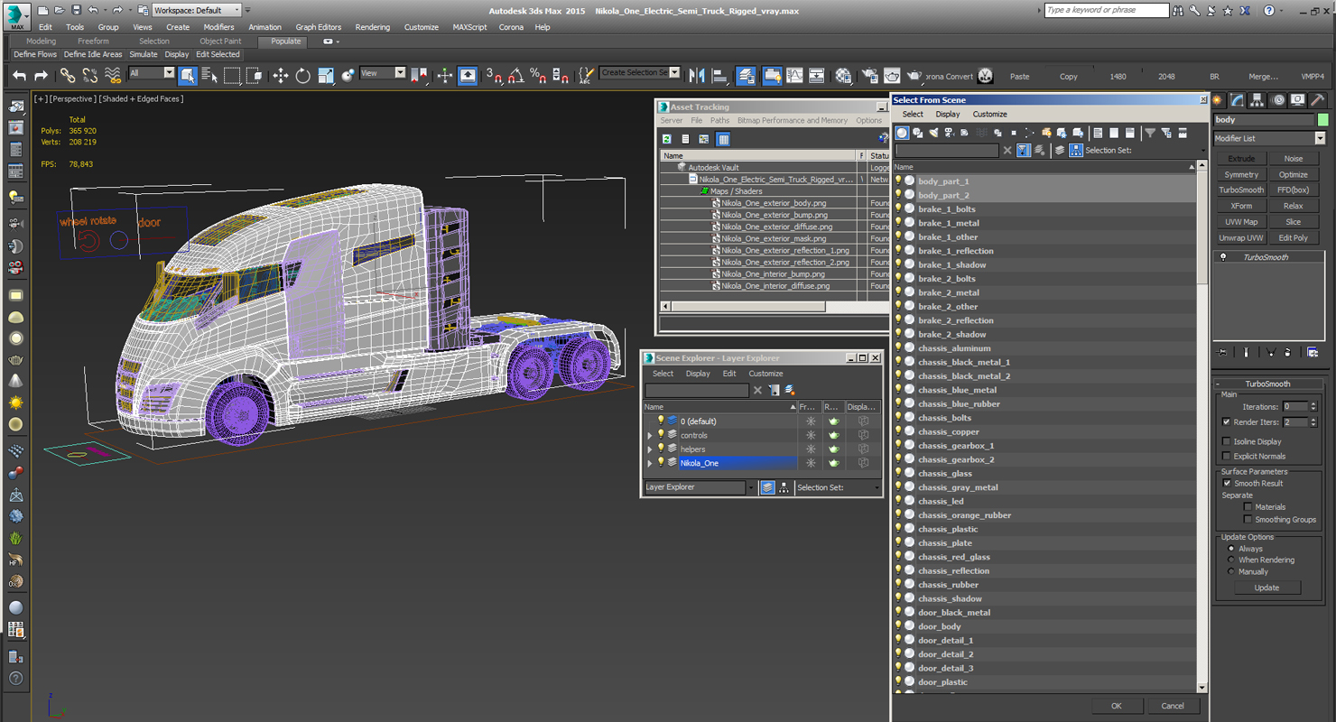Activate the Select and Scale tool
The image size is (1336, 722).
click(326, 76)
